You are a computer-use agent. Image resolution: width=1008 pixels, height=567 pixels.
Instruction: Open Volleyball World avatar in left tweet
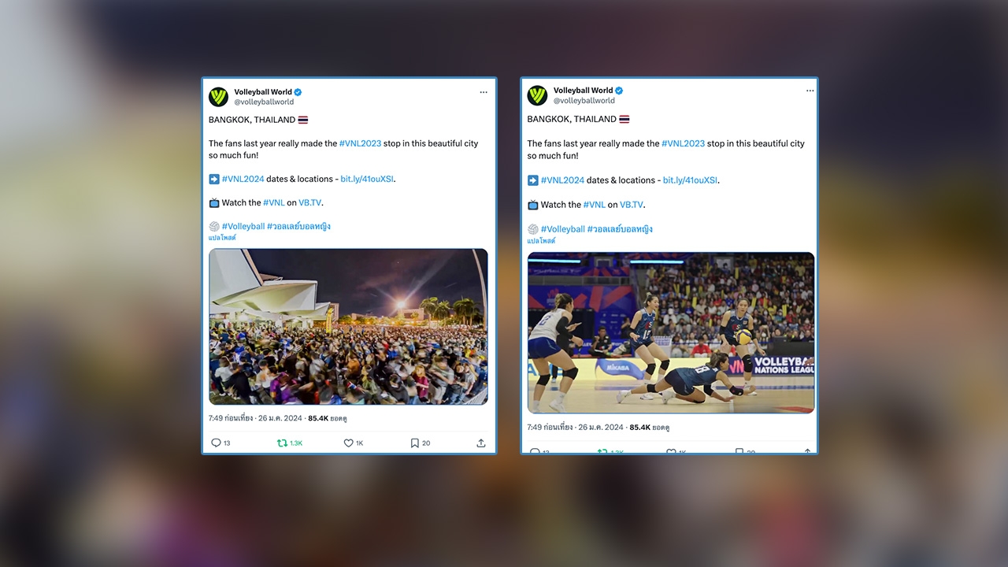(x=219, y=97)
